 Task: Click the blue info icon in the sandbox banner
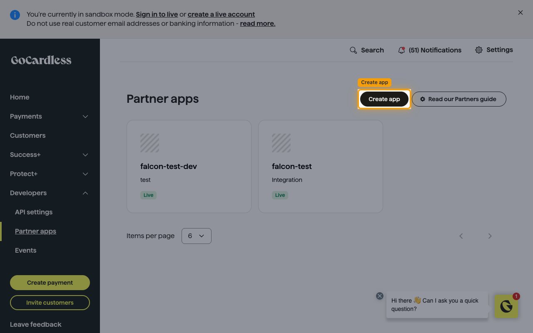click(15, 15)
